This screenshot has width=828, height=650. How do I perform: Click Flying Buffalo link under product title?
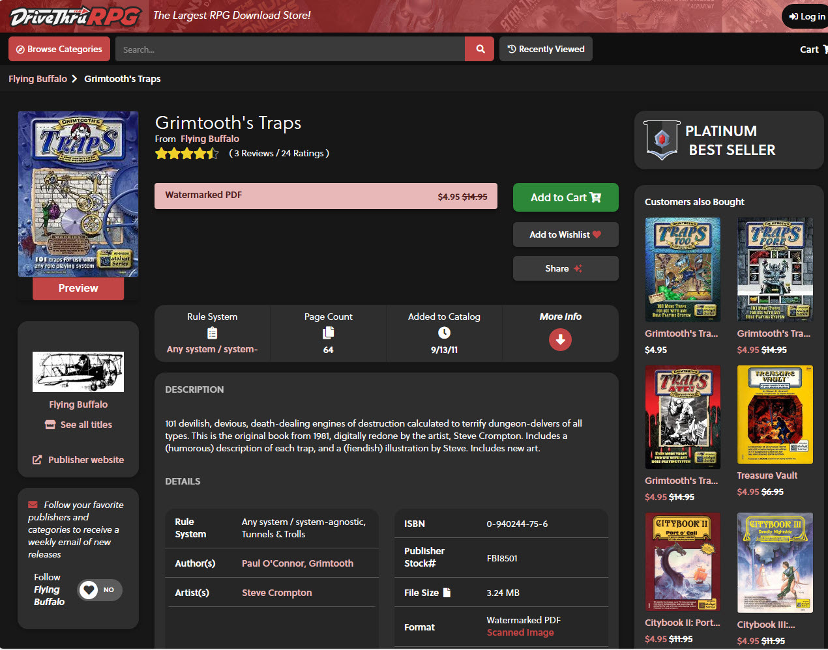pos(210,139)
